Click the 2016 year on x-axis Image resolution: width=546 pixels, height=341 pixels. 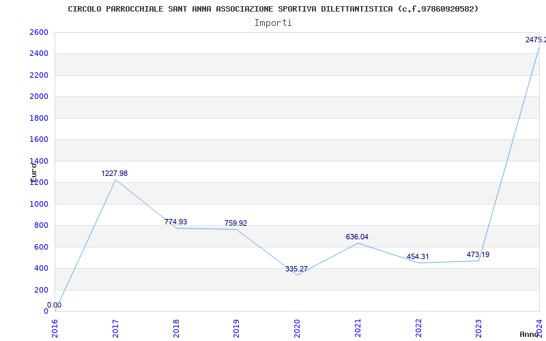click(x=55, y=327)
